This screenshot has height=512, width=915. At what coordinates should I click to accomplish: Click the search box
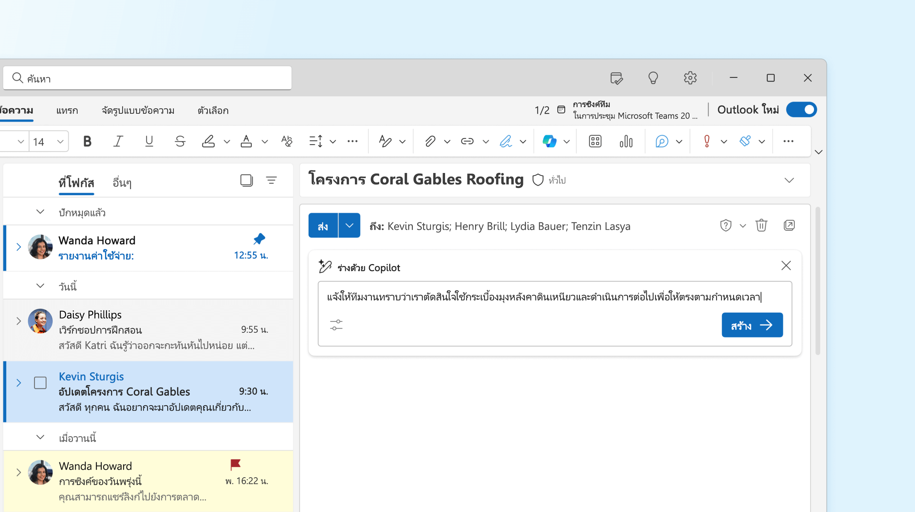tap(147, 78)
